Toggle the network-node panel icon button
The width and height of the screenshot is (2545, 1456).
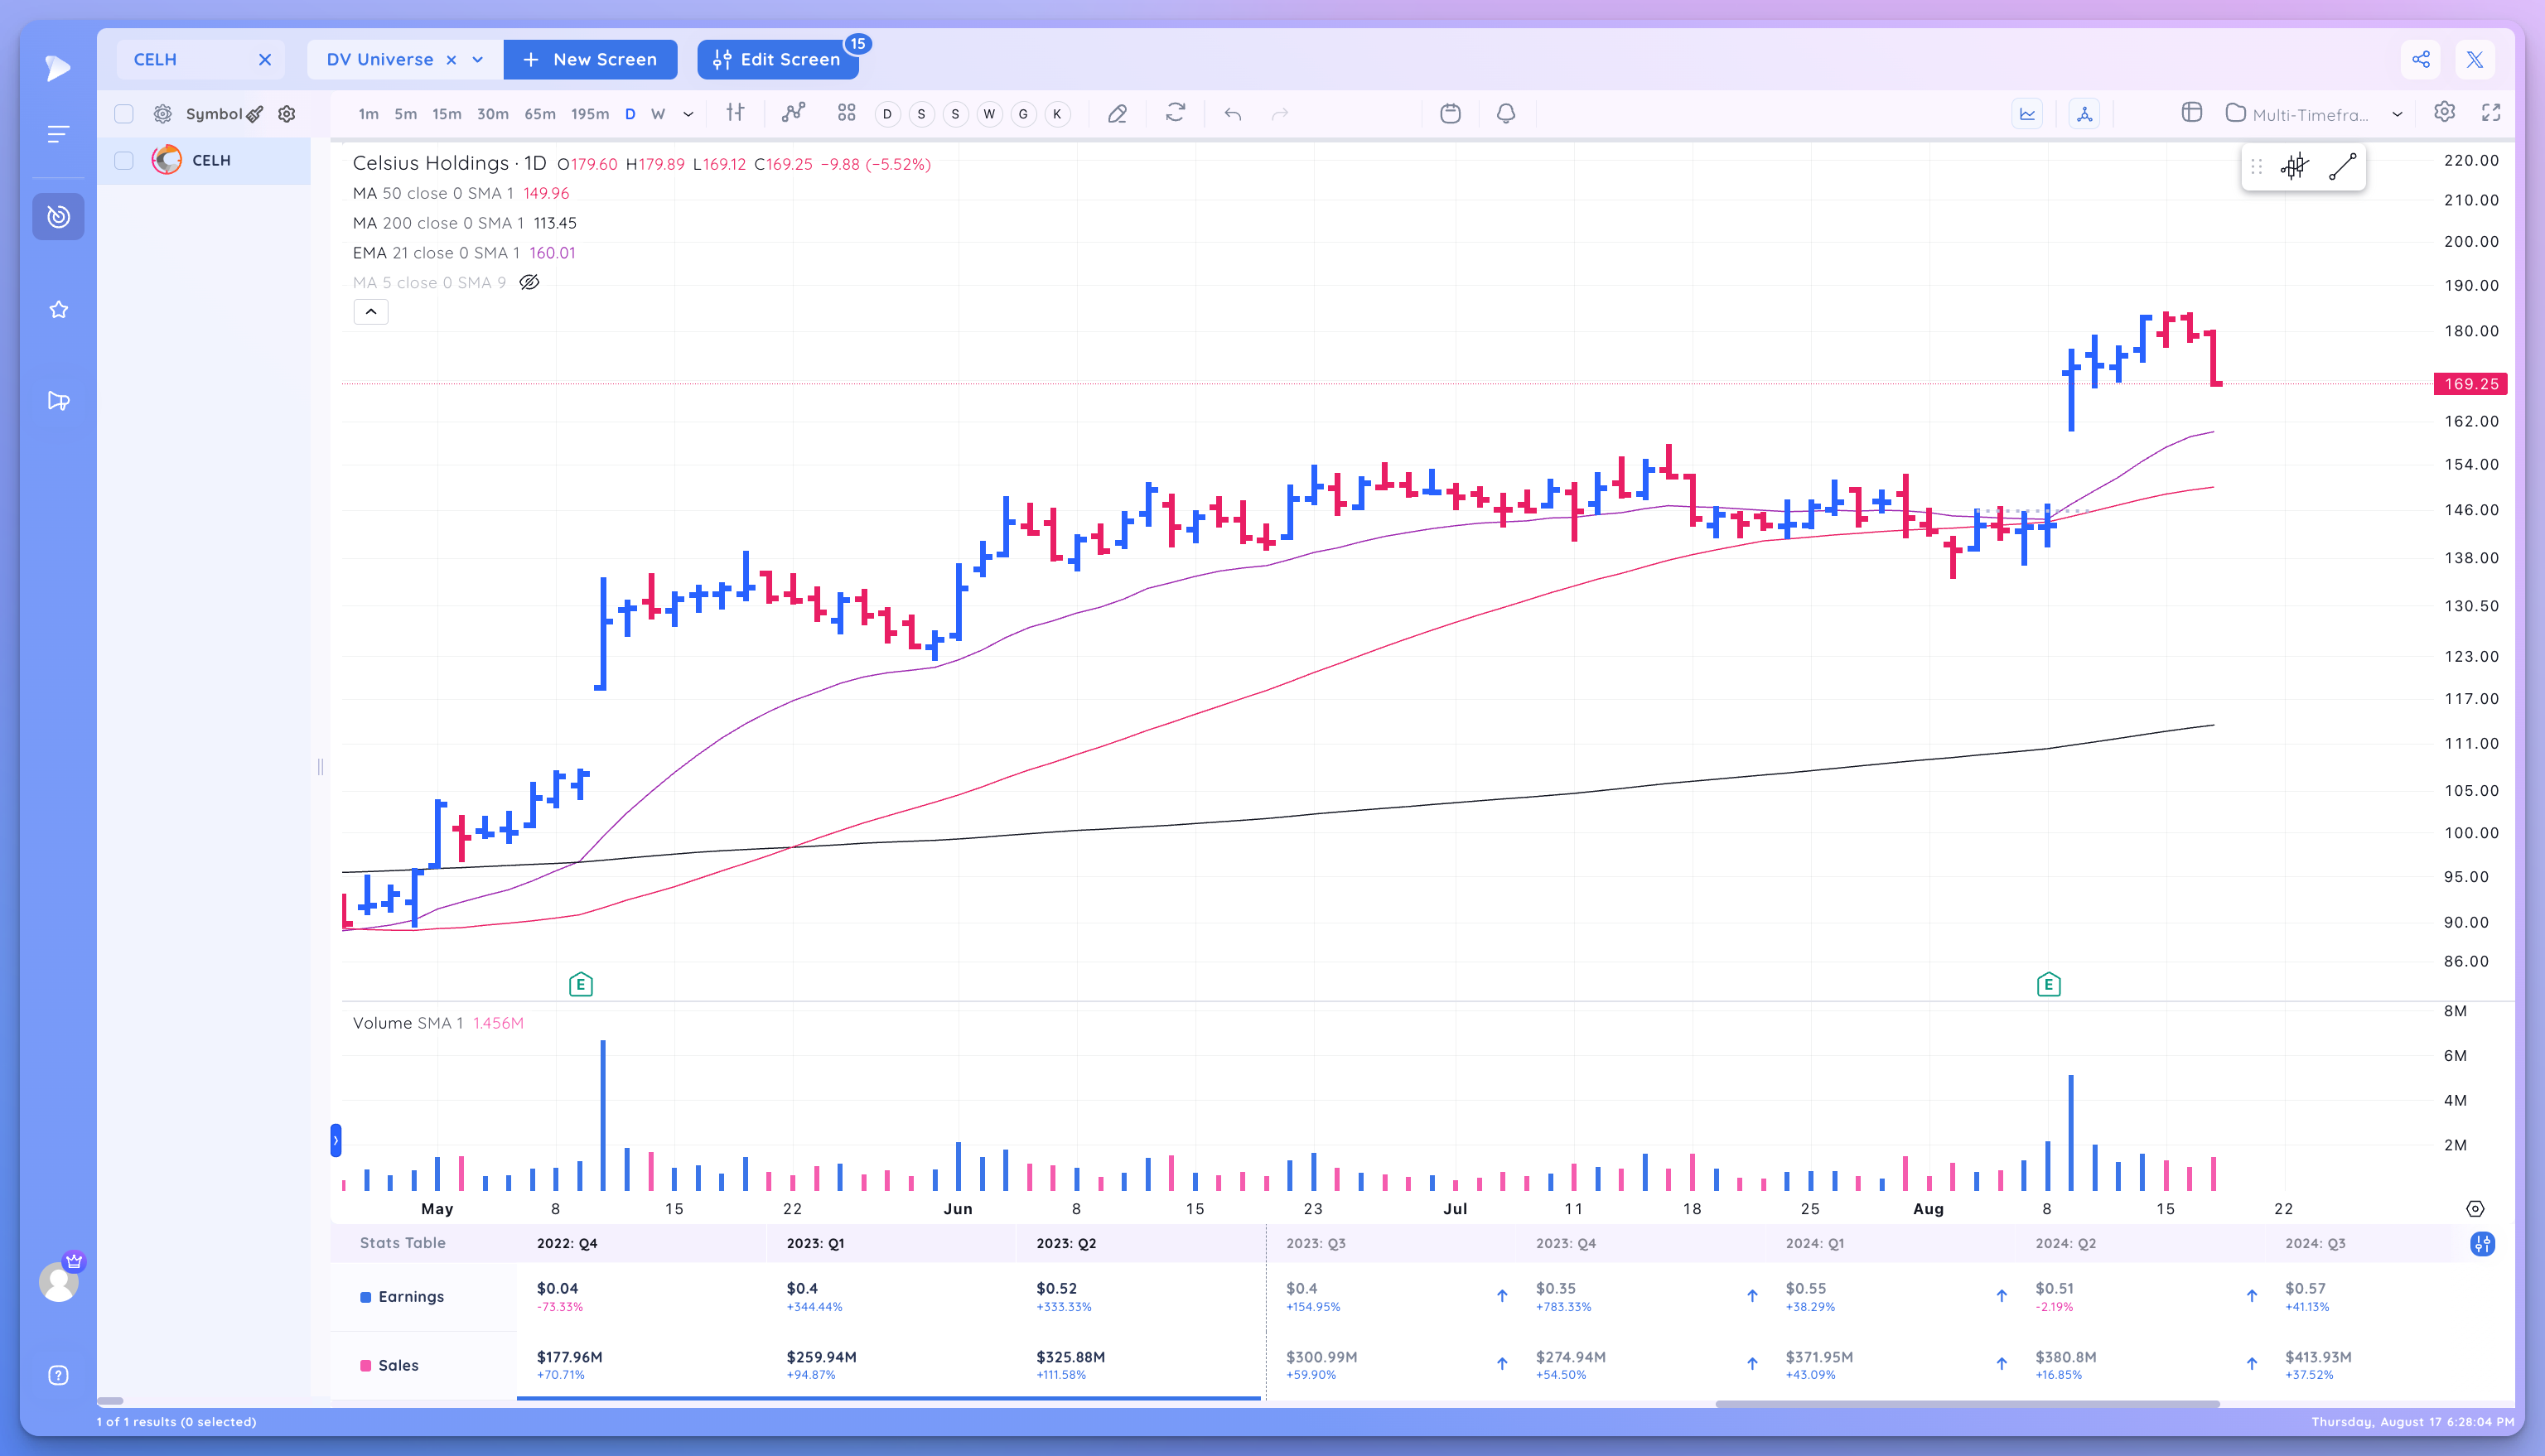(2084, 114)
